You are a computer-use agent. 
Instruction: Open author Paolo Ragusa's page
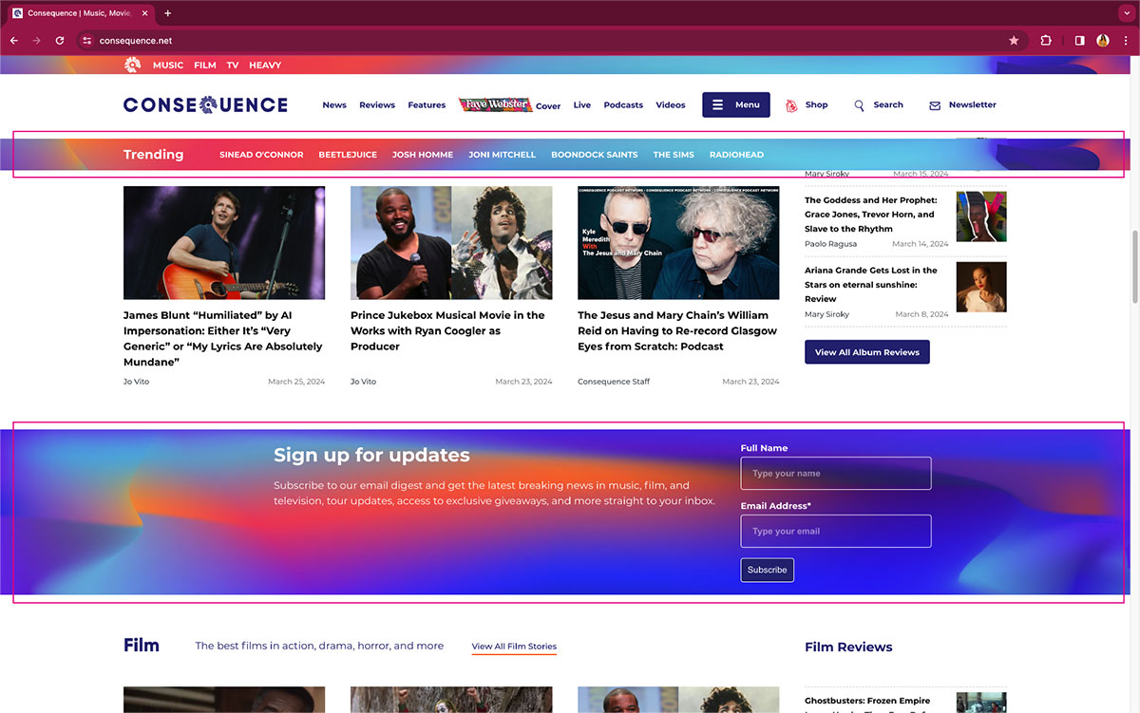tap(830, 244)
